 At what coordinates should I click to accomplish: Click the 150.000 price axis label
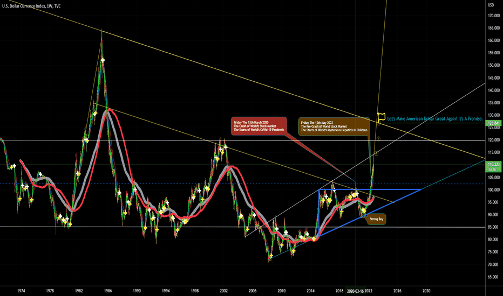(x=494, y=65)
